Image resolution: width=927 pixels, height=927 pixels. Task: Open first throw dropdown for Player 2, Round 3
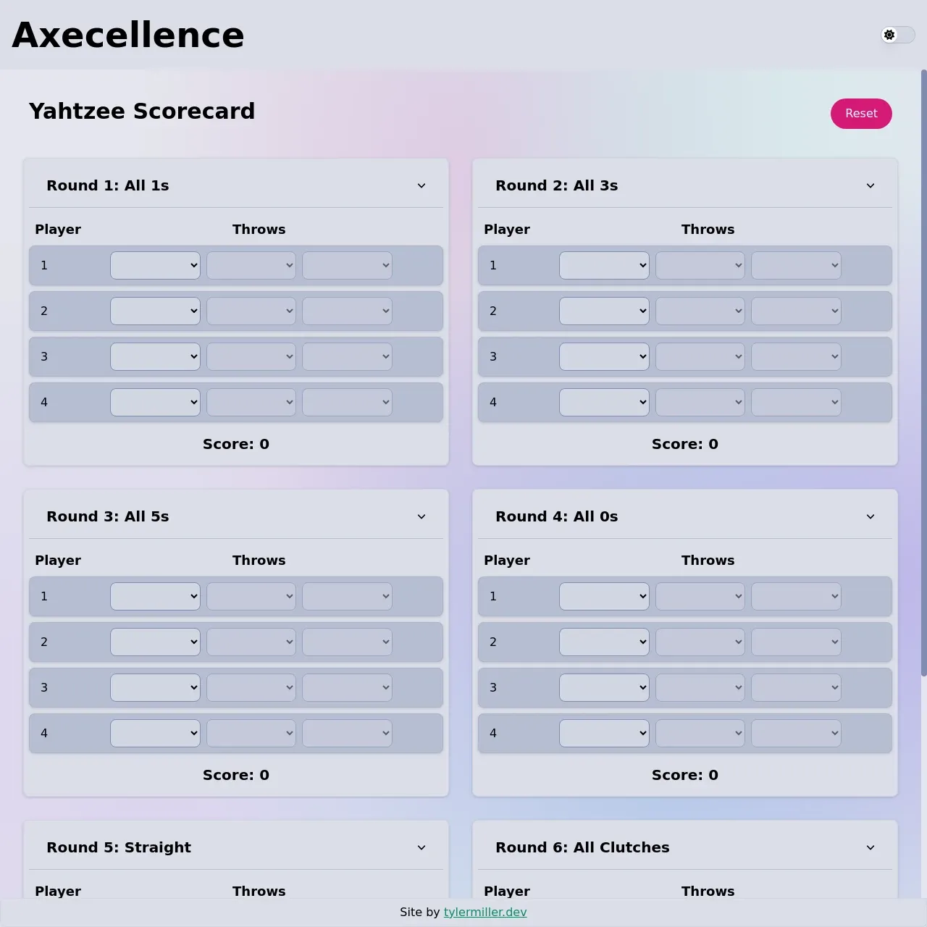coord(154,642)
